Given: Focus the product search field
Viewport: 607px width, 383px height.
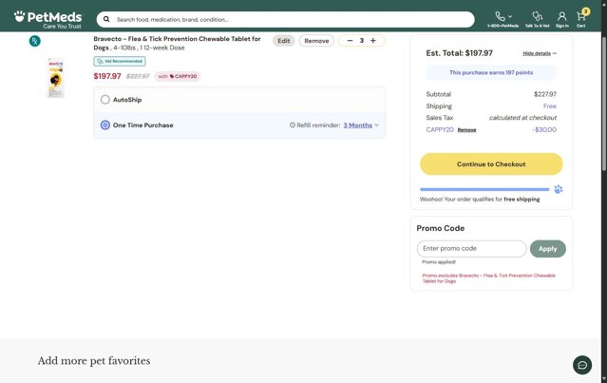Looking at the screenshot, I should coord(285,19).
